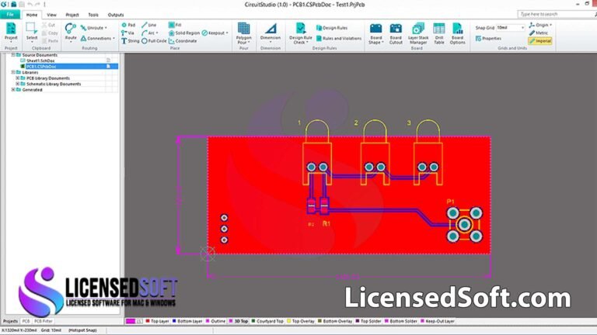Switch to the Projects panel tab
Screen dimensions: 597x335
click(10, 321)
